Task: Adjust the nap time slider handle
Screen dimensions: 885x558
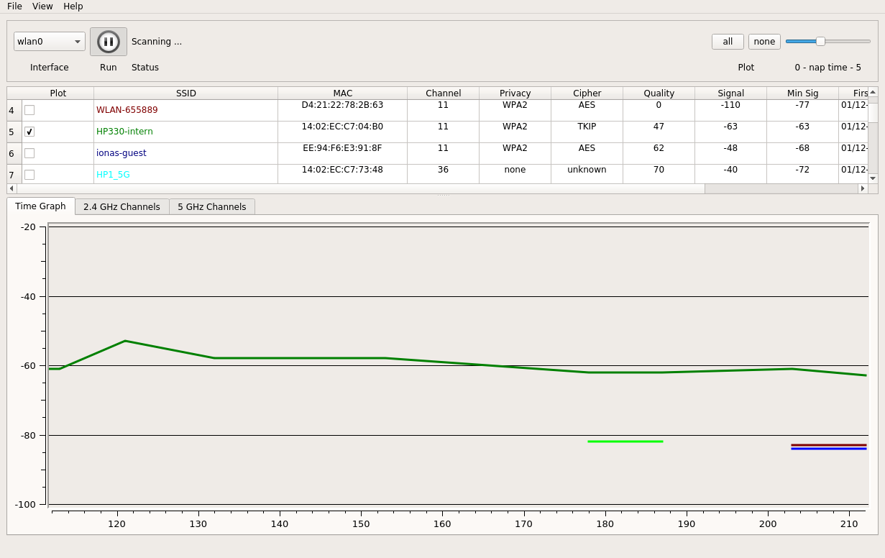Action: pyautogui.click(x=820, y=42)
